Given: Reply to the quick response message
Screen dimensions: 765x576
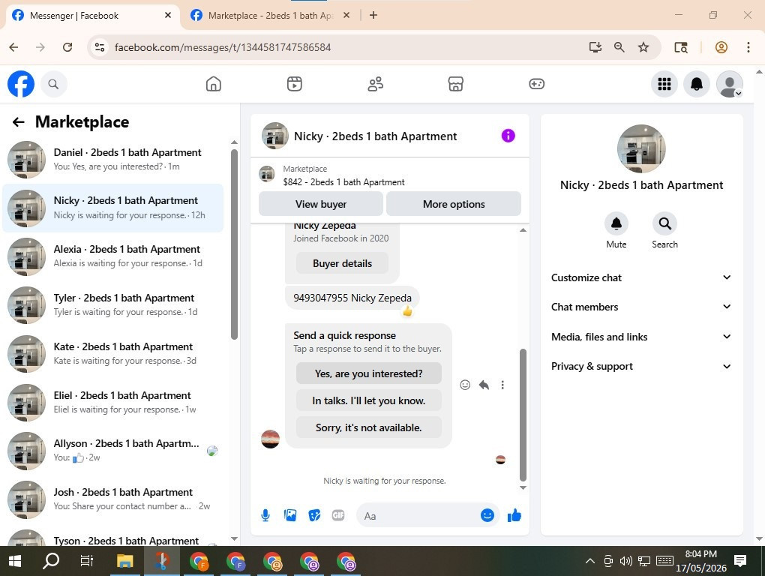Looking at the screenshot, I should [484, 385].
